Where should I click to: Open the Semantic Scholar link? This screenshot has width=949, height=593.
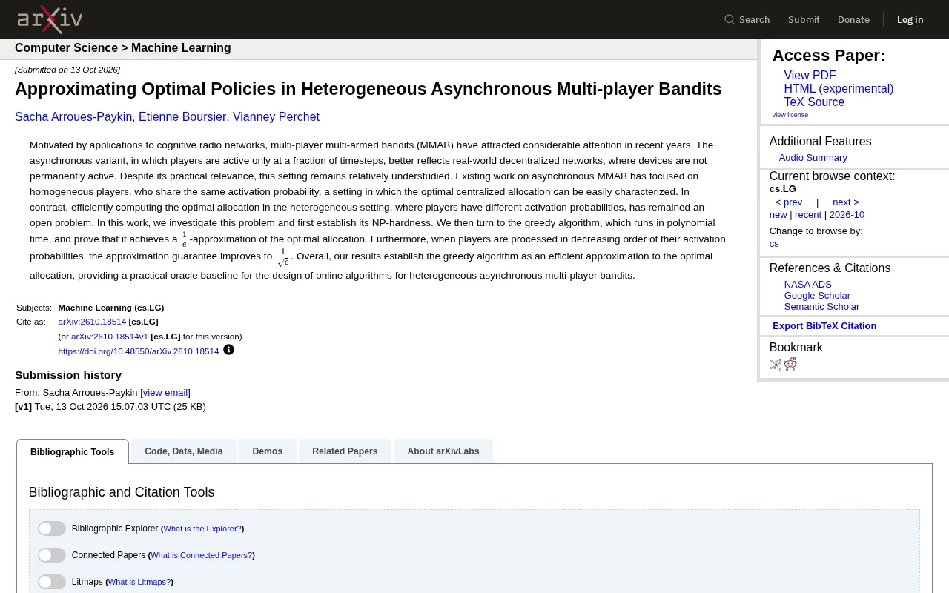821,307
